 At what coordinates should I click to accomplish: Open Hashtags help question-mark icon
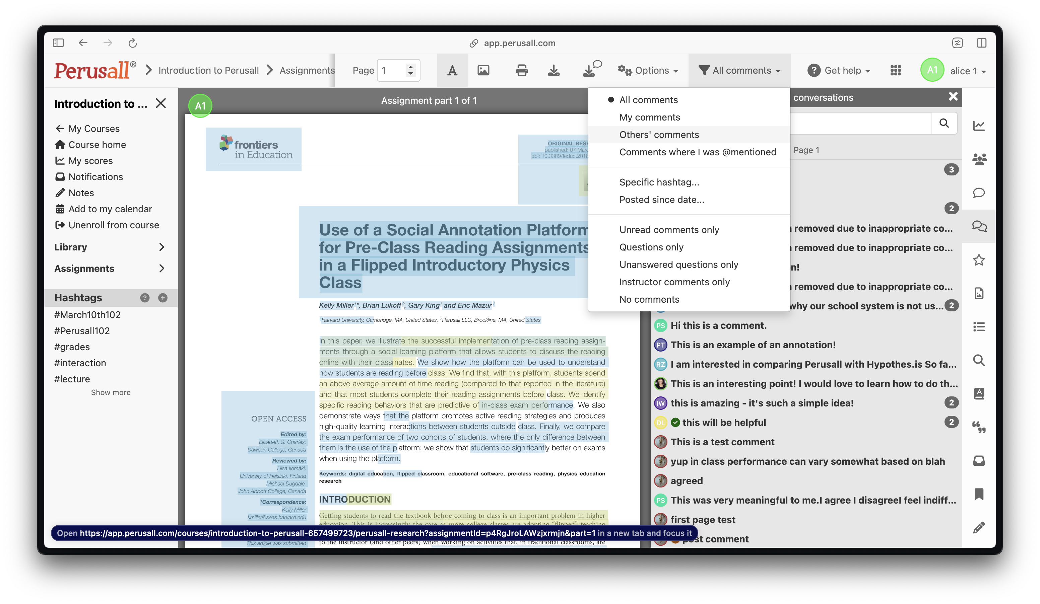tap(144, 298)
